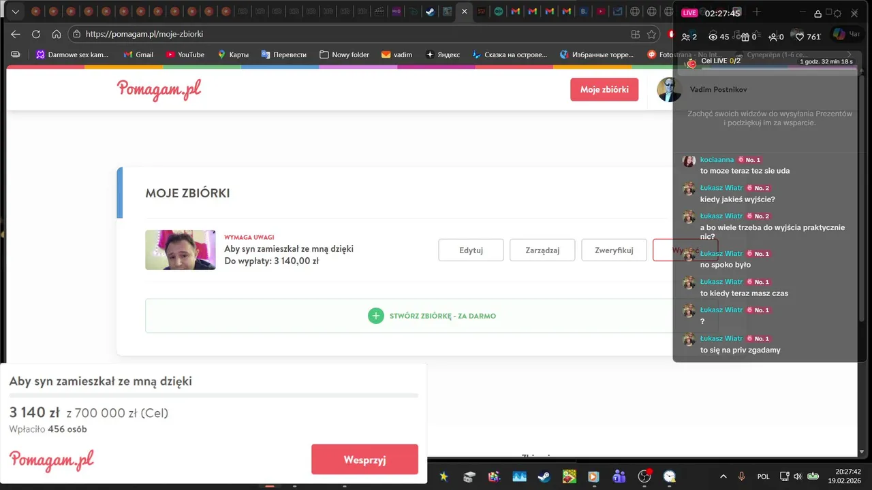Click the heart likes counter 761
The height and width of the screenshot is (490, 872).
point(809,37)
